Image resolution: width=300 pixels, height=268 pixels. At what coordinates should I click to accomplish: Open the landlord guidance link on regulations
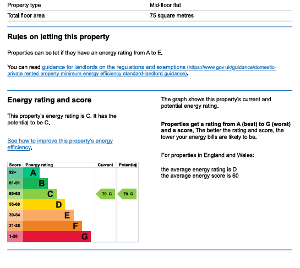click(141, 70)
